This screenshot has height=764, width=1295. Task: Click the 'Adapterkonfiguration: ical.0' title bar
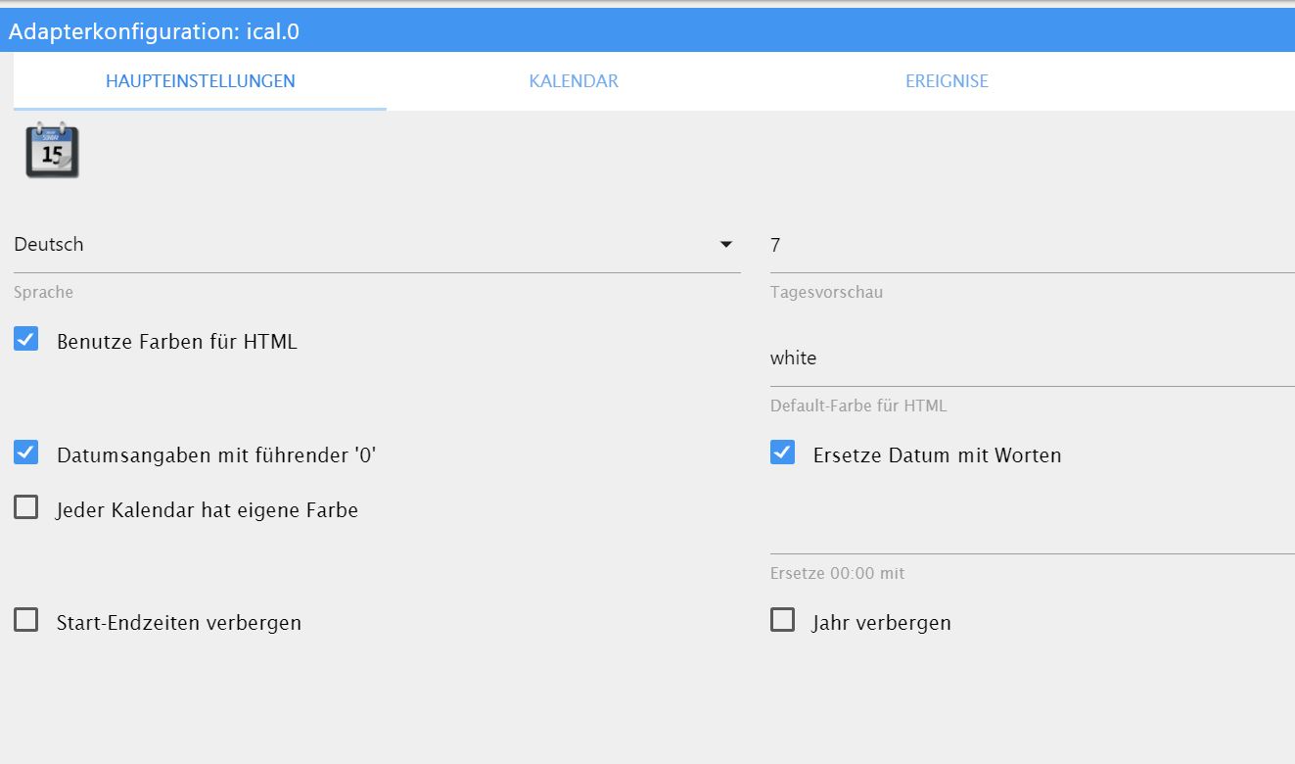(x=646, y=31)
